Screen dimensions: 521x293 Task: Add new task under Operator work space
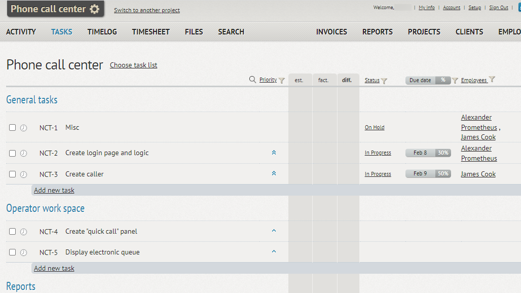pos(54,269)
